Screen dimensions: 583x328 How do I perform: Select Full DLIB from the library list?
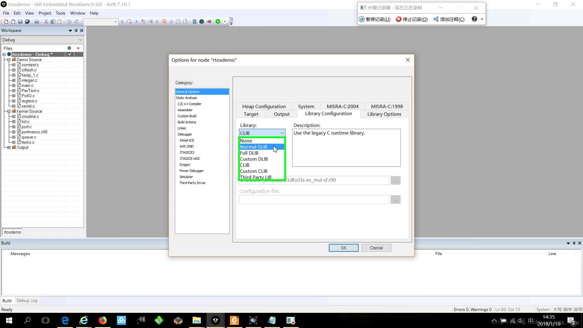[262, 153]
